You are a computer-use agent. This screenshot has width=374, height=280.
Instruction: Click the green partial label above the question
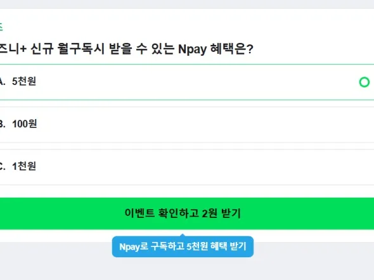1,27
